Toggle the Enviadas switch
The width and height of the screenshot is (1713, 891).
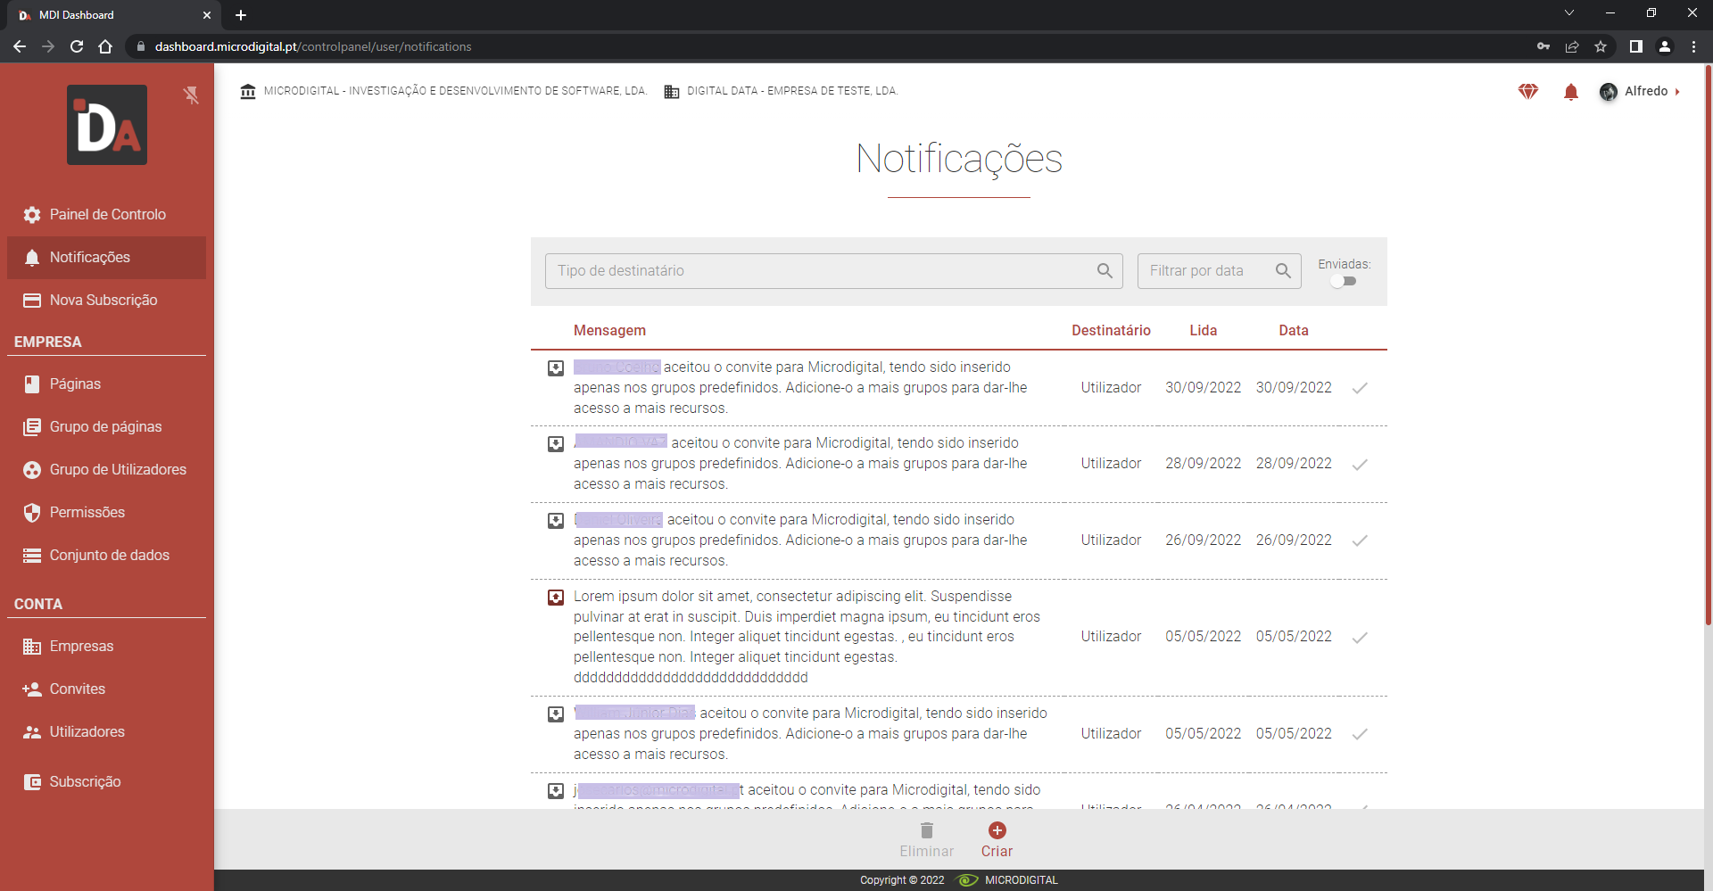pos(1344,281)
